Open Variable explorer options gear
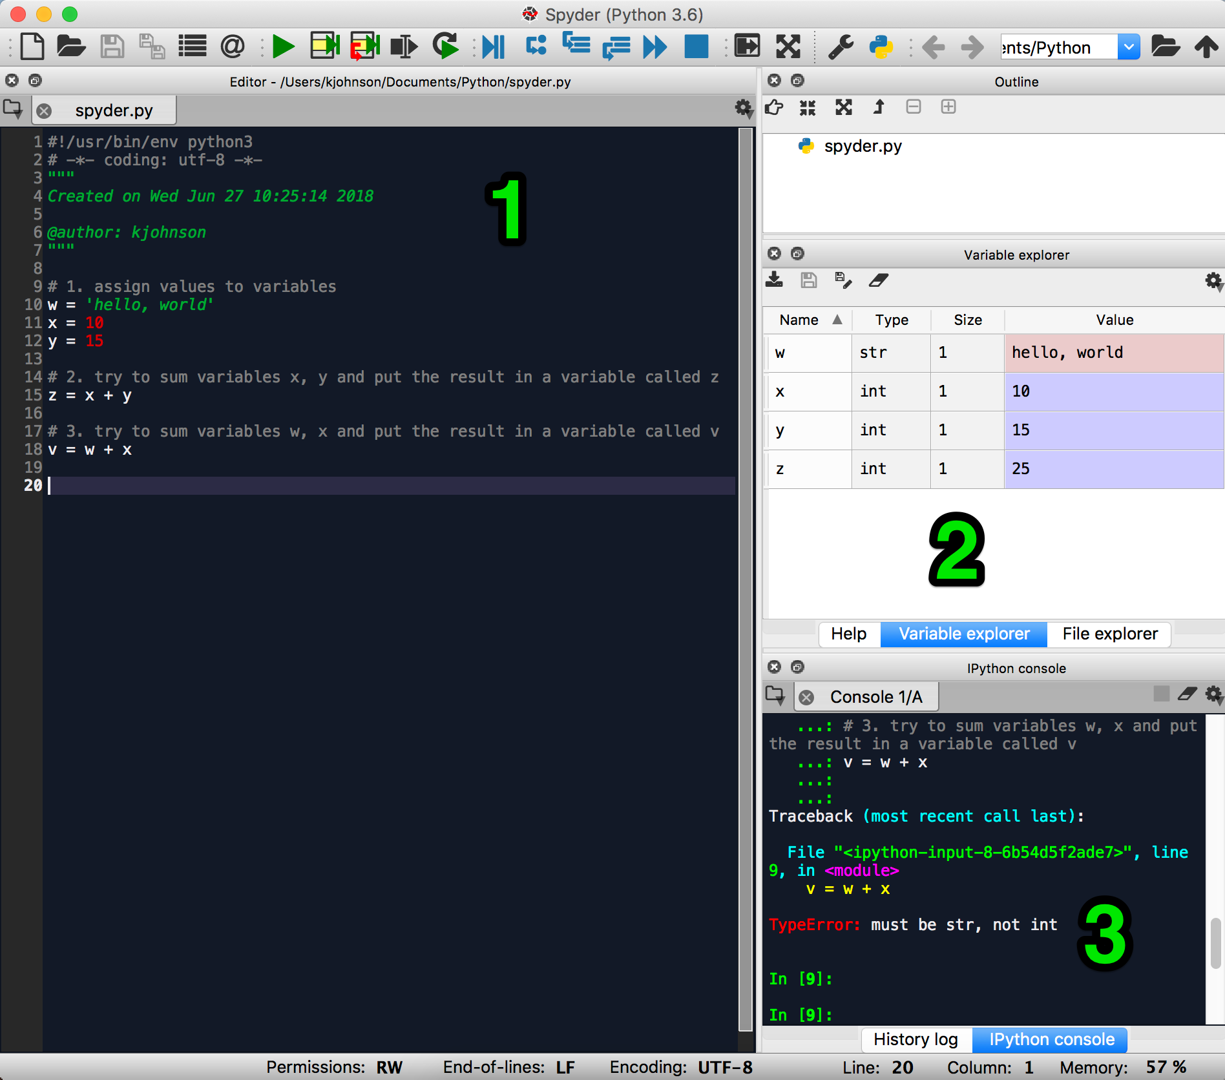This screenshot has width=1225, height=1080. click(x=1213, y=281)
